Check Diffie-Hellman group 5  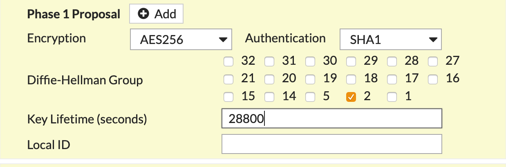(x=310, y=97)
